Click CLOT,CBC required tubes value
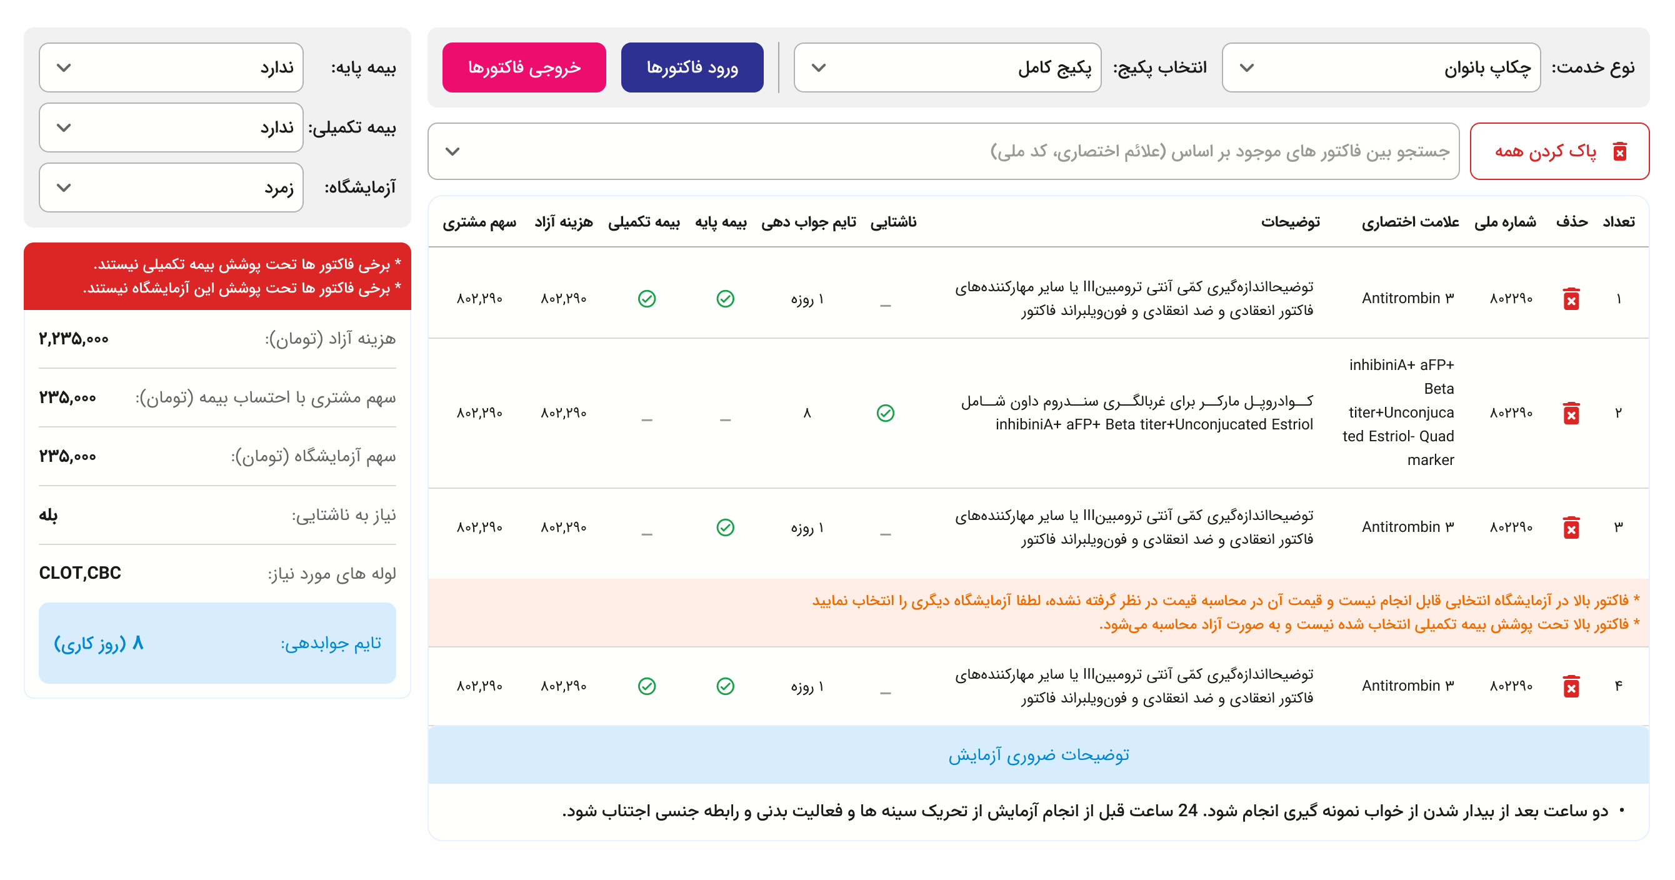Viewport: 1675px width, 880px height. pyautogui.click(x=80, y=573)
